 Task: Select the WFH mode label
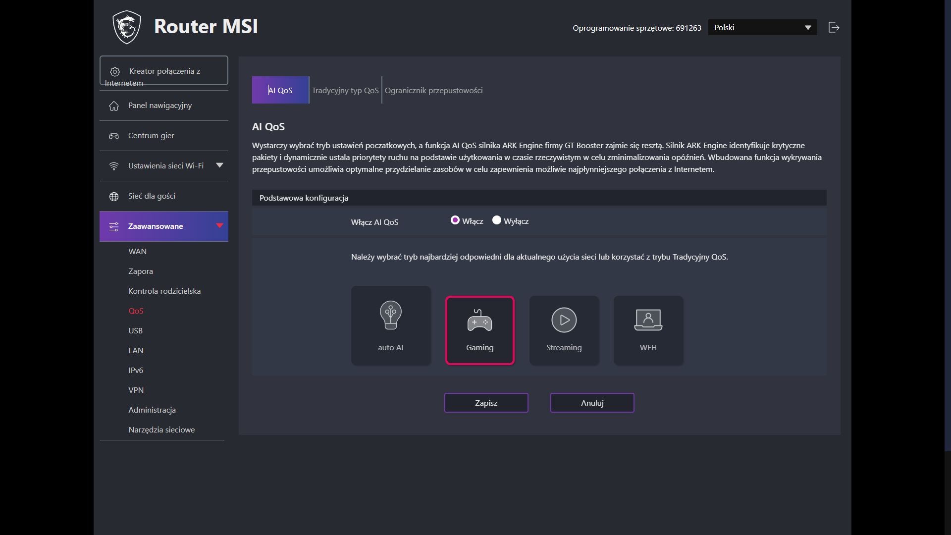click(648, 348)
